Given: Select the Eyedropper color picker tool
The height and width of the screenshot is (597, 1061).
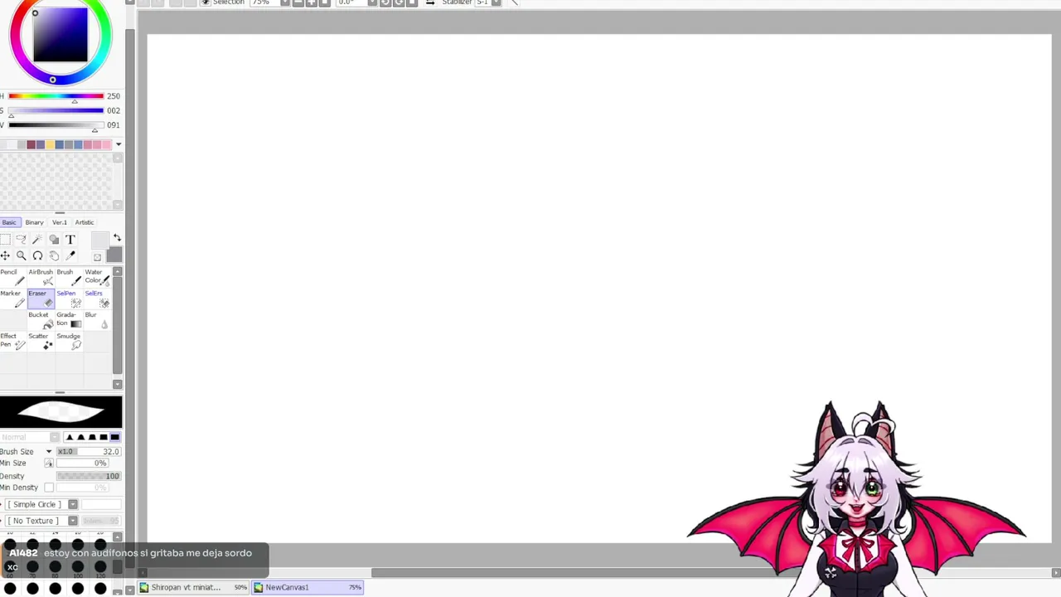Looking at the screenshot, I should [x=70, y=255].
